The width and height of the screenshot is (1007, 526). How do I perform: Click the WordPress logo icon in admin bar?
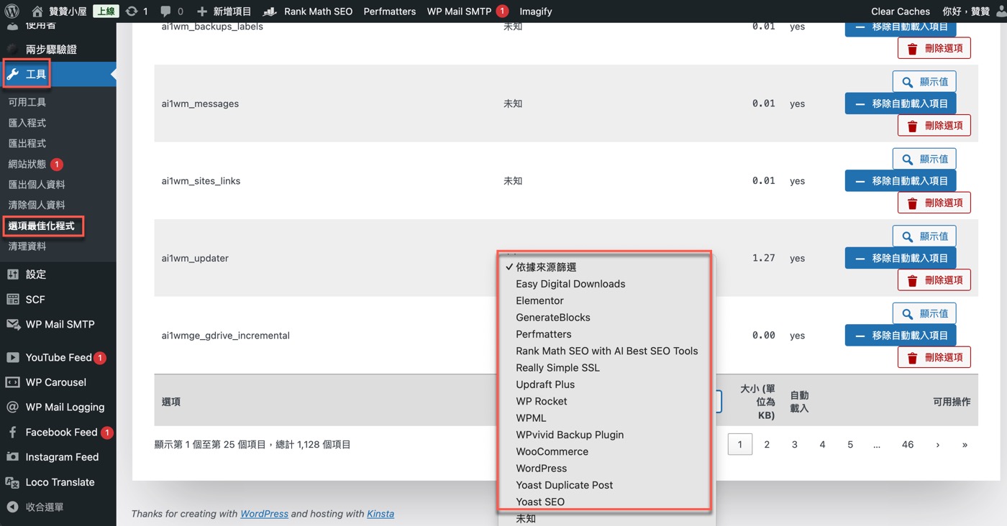click(12, 11)
